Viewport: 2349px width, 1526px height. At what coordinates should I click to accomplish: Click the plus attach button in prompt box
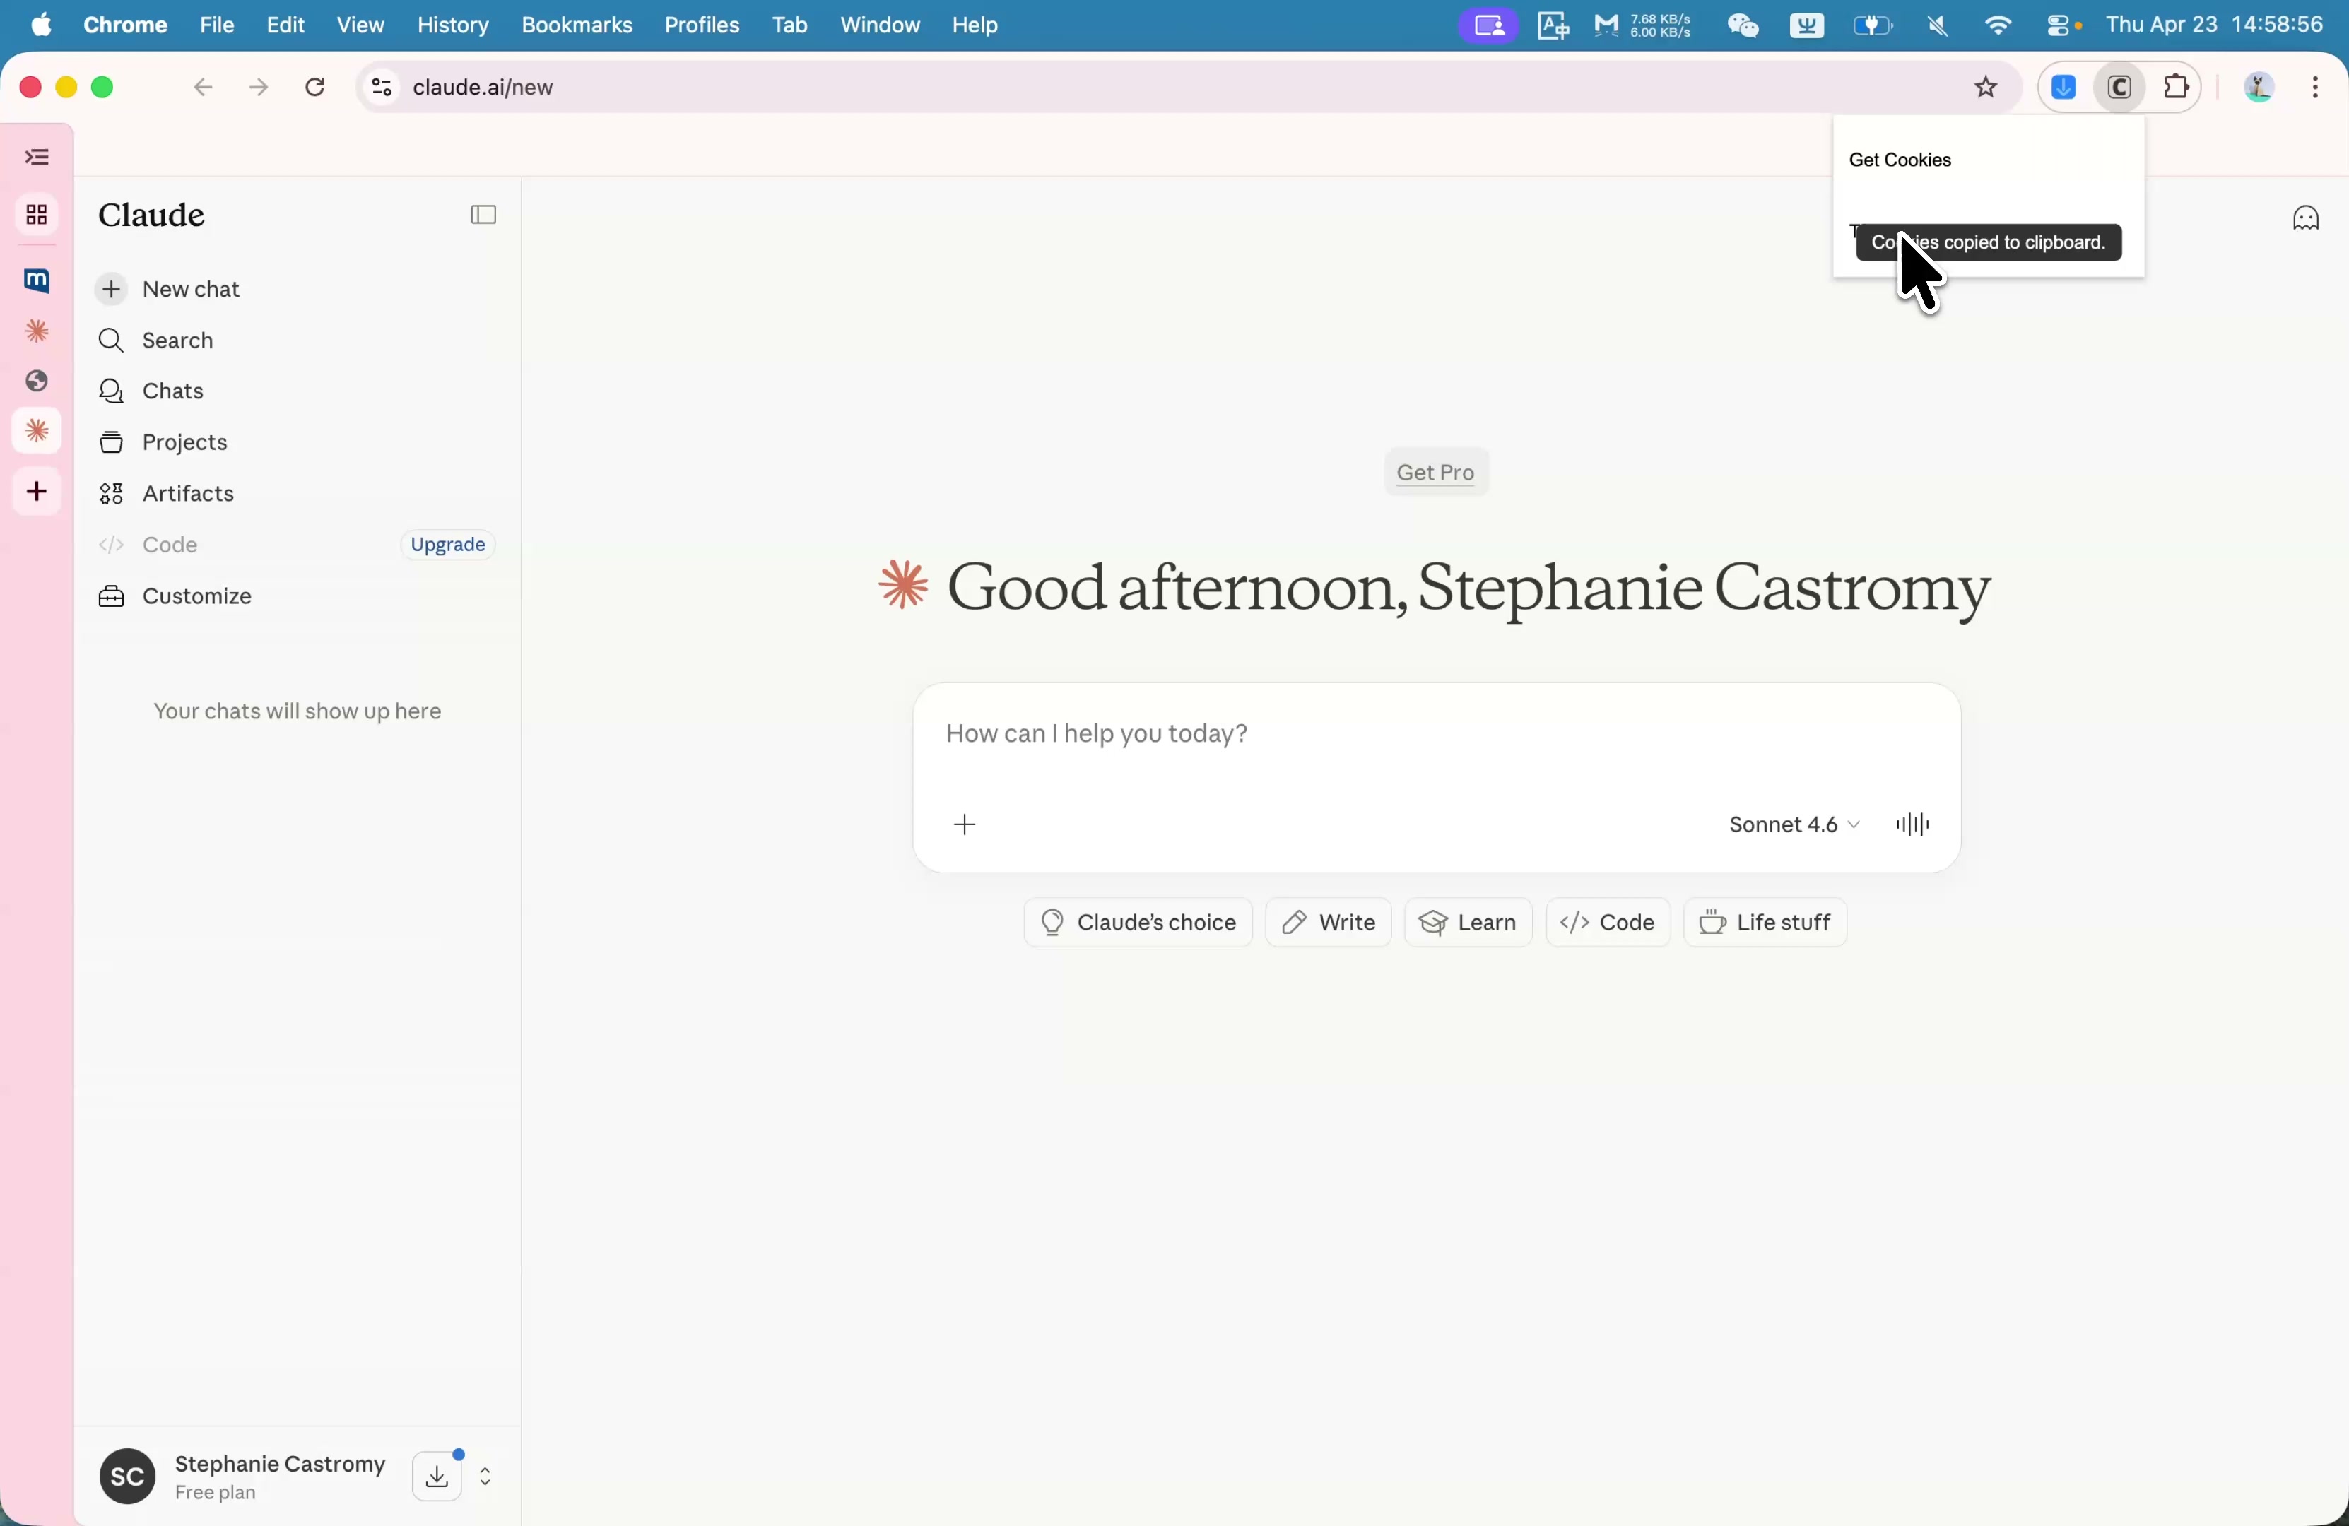point(965,826)
